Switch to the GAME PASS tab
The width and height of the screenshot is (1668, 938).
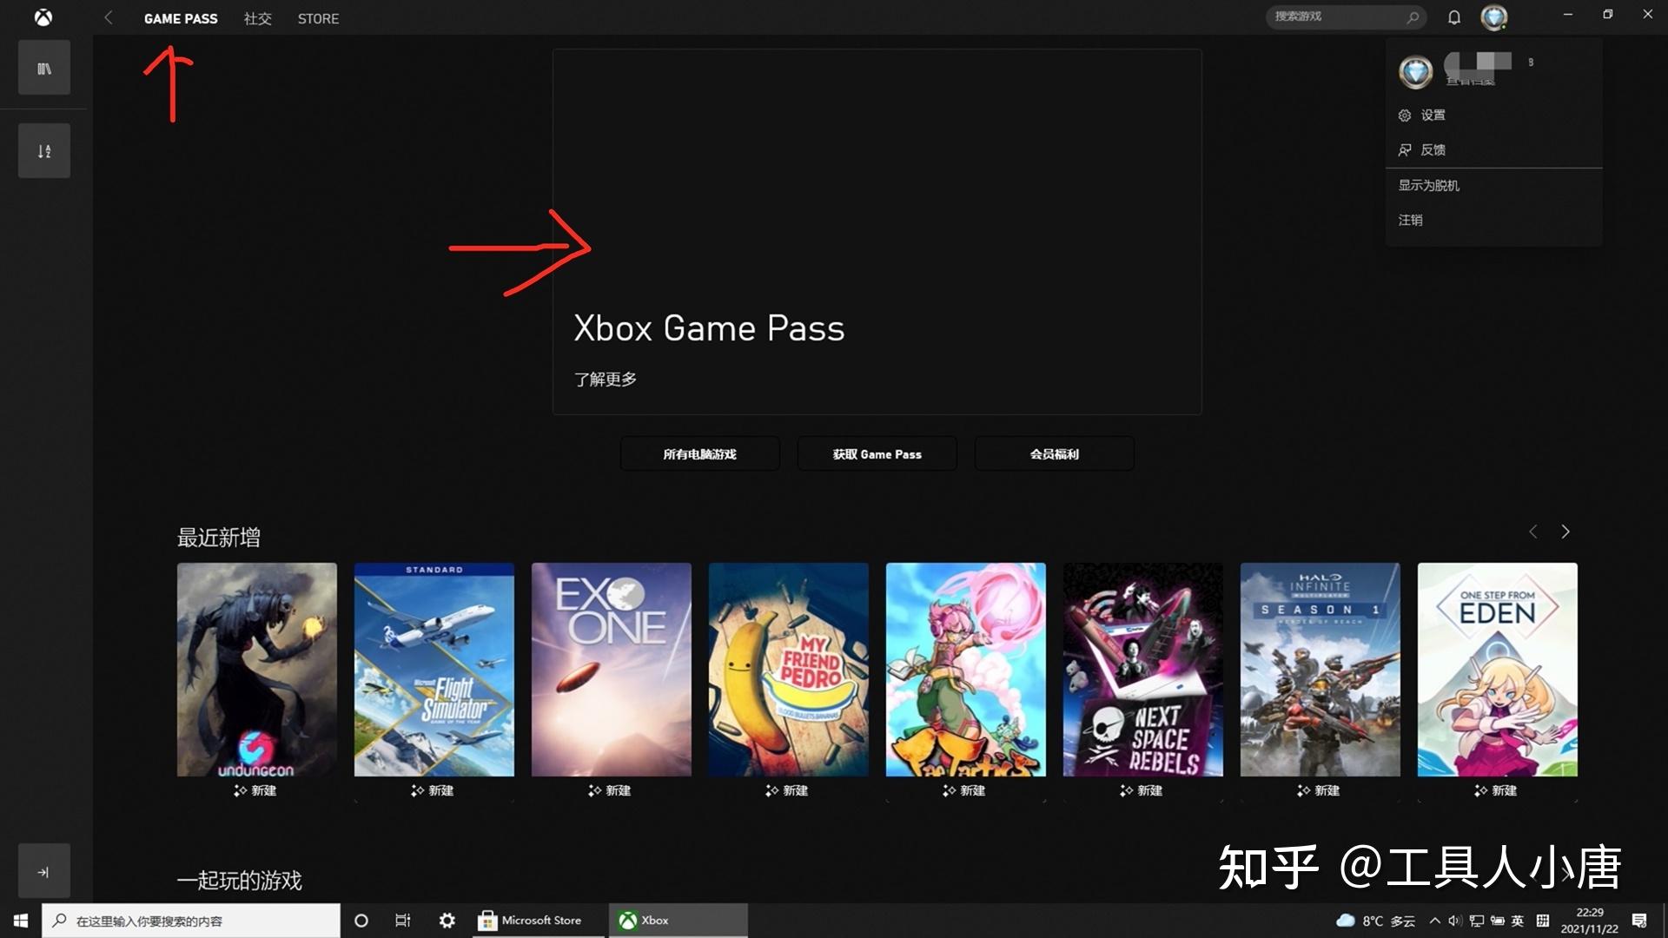181,18
